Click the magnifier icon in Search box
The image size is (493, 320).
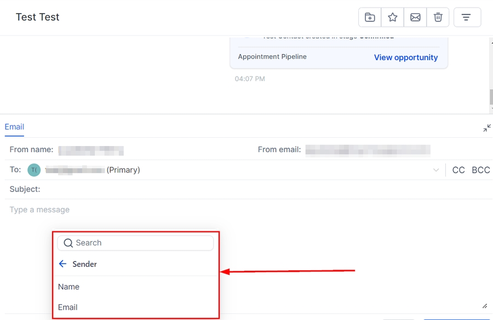[x=68, y=243]
